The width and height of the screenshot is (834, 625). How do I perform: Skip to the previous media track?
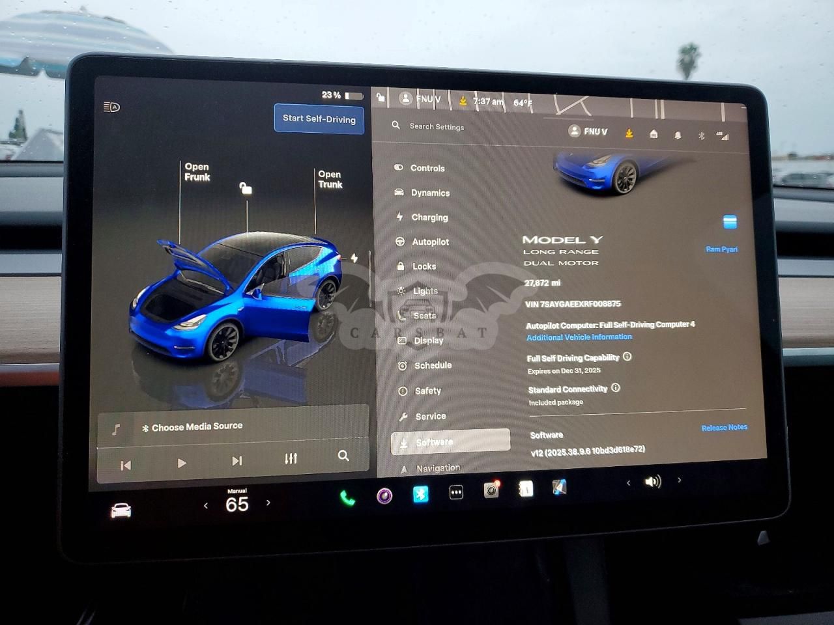click(126, 465)
